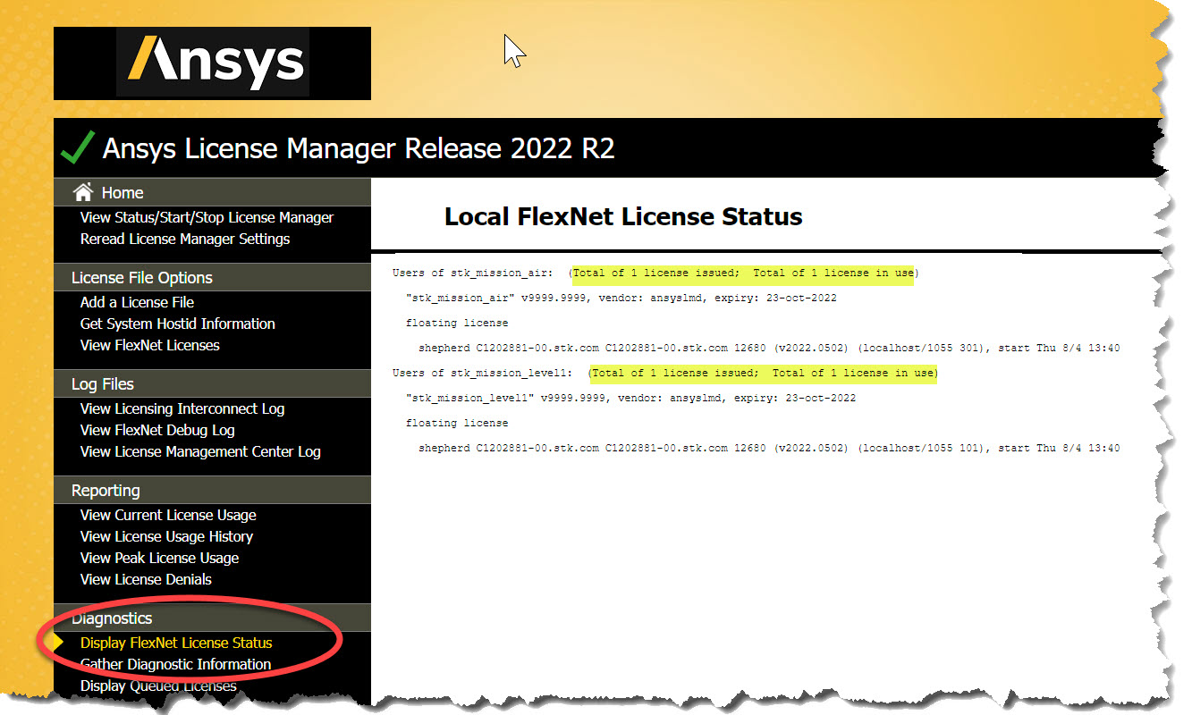Viewport: 1192px width, 715px height.
Task: Select View License Usage History
Action: click(x=166, y=536)
